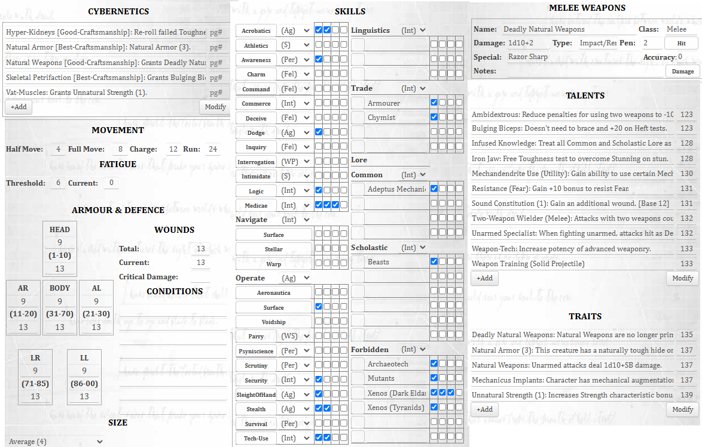This screenshot has width=702, height=447.
Task: Select the Unnatural Strength trait entry
Action: pyautogui.click(x=573, y=395)
